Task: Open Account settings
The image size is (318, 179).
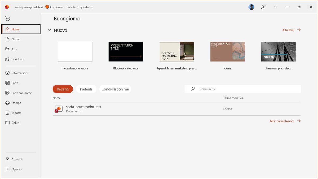Action: pos(21,159)
